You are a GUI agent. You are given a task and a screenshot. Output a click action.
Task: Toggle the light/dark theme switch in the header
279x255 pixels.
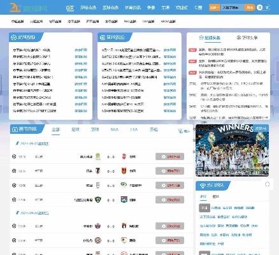tap(263, 8)
